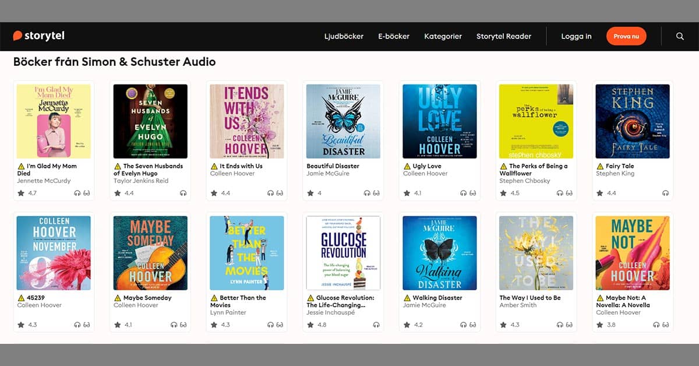Click the 4.8 rating on Glucose Revolution
The image size is (699, 366).
322,325
